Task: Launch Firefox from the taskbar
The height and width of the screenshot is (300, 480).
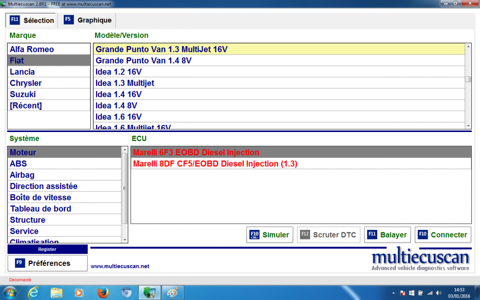Action: coord(103,293)
